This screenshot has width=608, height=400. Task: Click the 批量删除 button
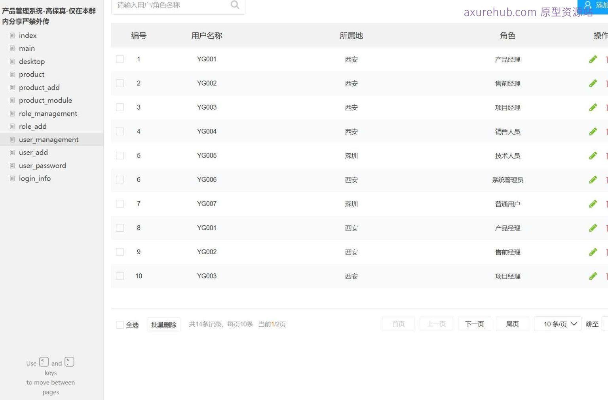point(163,325)
